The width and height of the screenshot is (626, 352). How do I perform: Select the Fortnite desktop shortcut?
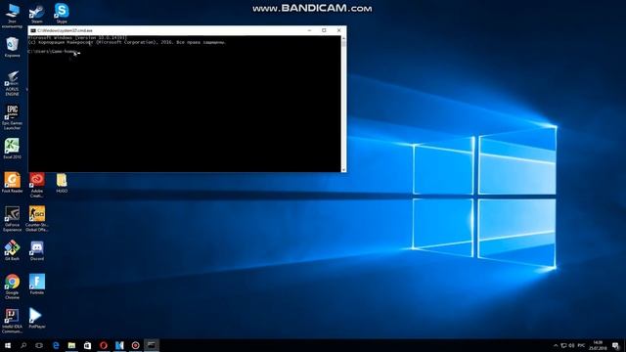click(37, 285)
